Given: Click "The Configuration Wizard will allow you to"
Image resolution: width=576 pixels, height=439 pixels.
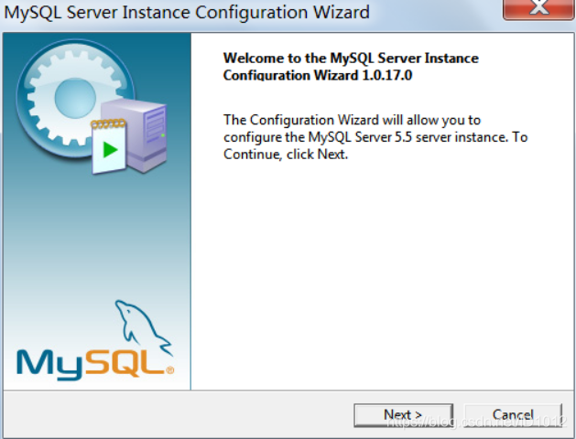Looking at the screenshot, I should click(x=352, y=121).
